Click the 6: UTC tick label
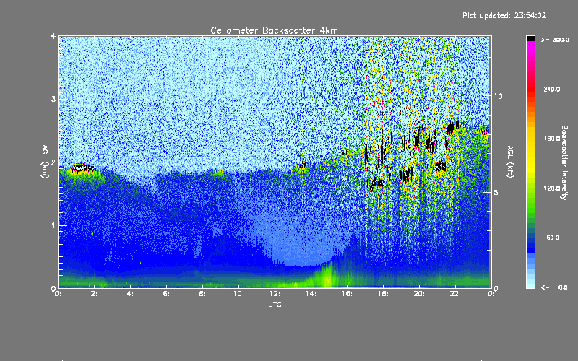The width and height of the screenshot is (578, 361). pos(166,294)
